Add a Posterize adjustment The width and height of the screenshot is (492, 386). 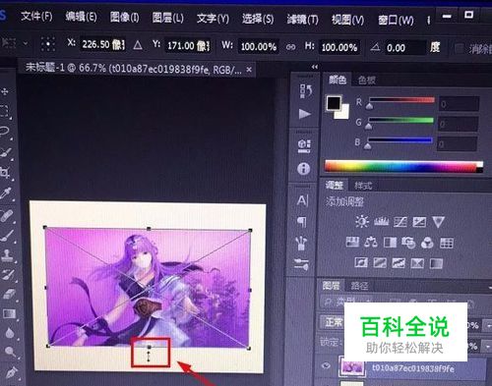point(380,262)
